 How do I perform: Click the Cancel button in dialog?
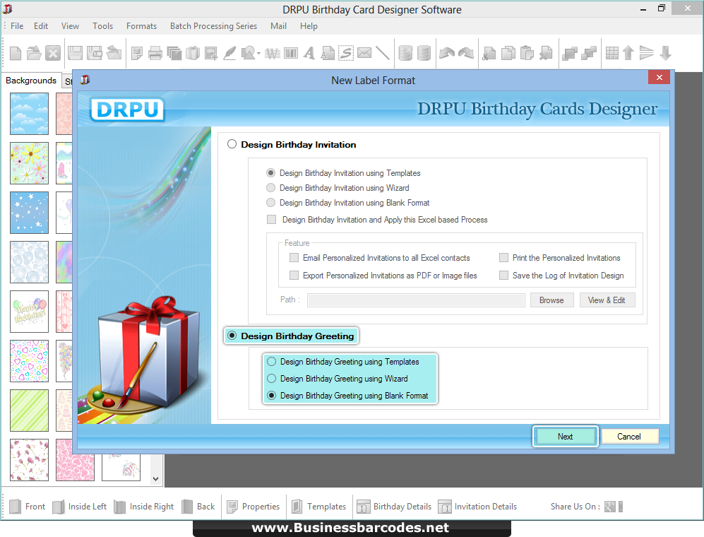tap(629, 437)
